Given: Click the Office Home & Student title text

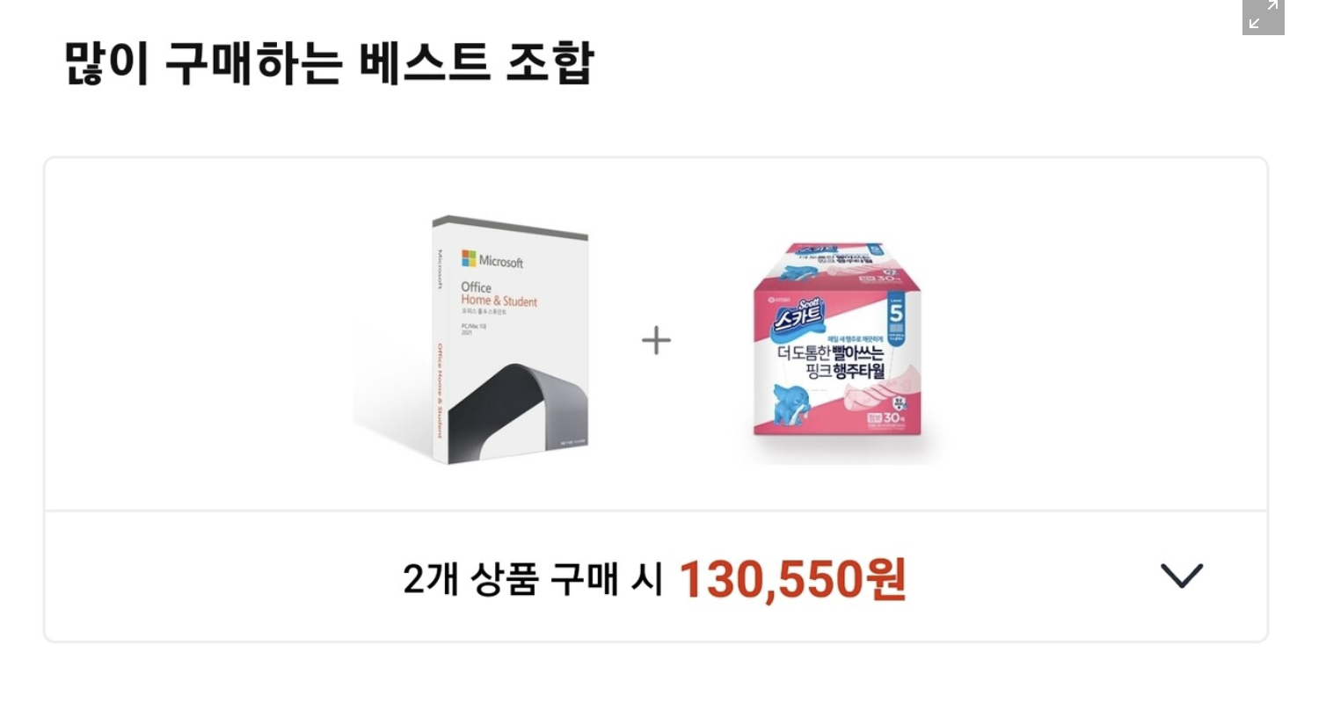Looking at the screenshot, I should [499, 294].
